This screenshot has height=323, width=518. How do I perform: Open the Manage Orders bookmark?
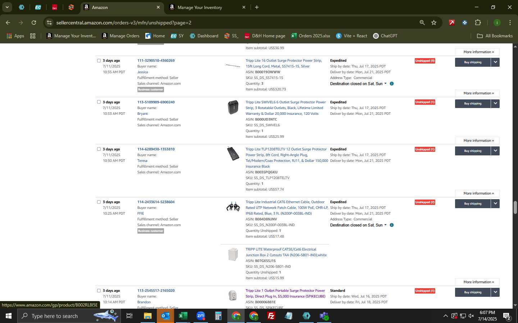point(121,36)
